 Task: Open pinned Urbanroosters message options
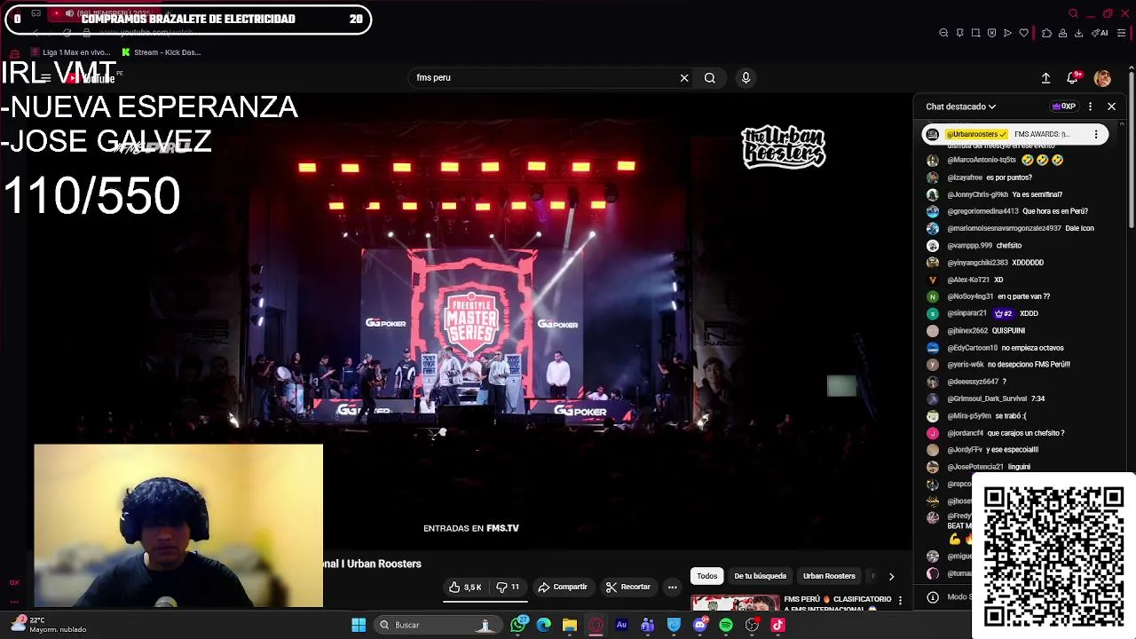[1096, 135]
